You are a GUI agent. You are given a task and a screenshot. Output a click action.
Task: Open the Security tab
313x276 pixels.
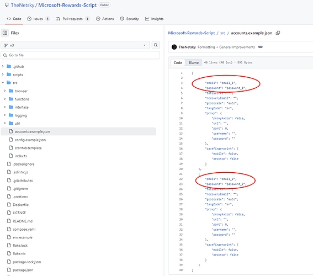click(129, 19)
